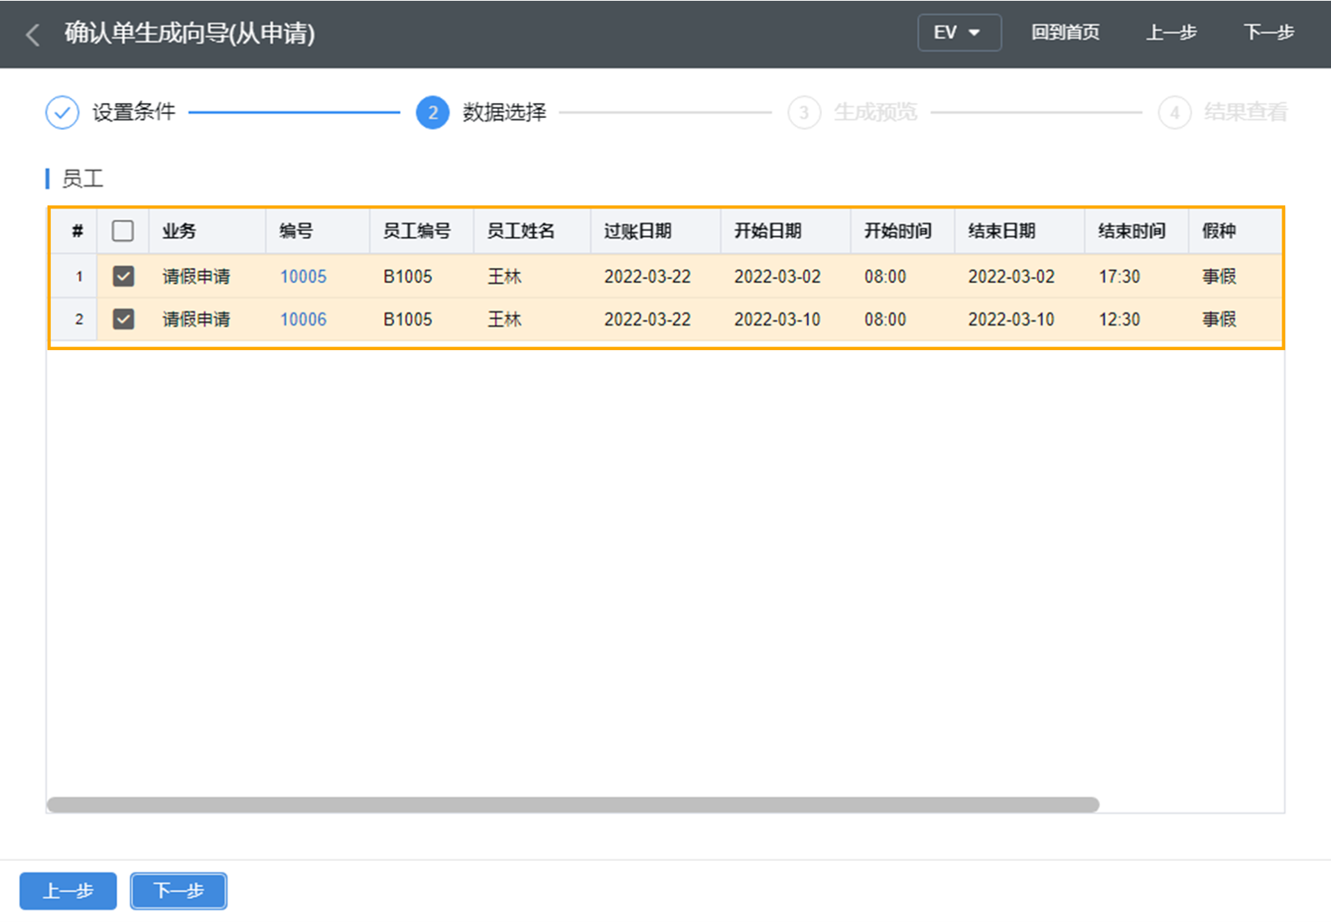The height and width of the screenshot is (922, 1331).
Task: Click the 数据选择 step label
Action: click(505, 112)
